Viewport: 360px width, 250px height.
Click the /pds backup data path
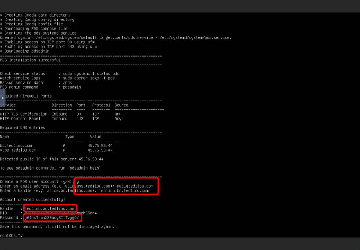click(67, 83)
